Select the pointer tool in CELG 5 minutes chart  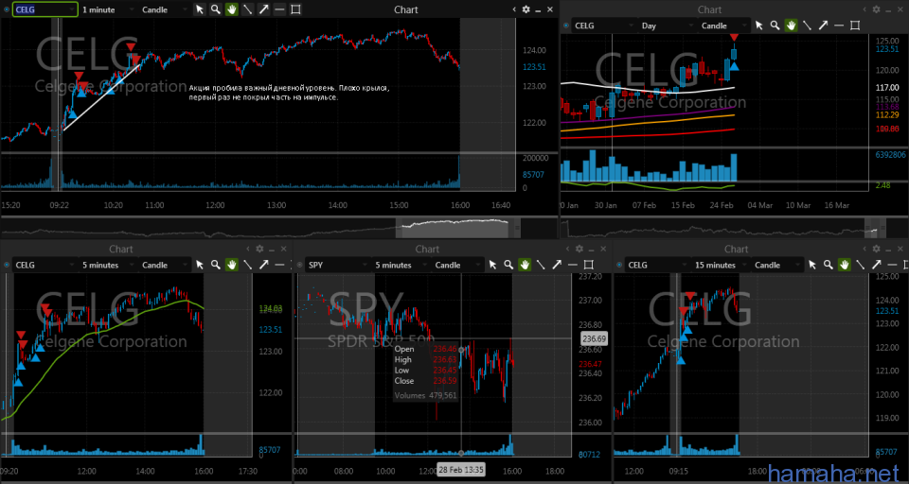tap(200, 265)
